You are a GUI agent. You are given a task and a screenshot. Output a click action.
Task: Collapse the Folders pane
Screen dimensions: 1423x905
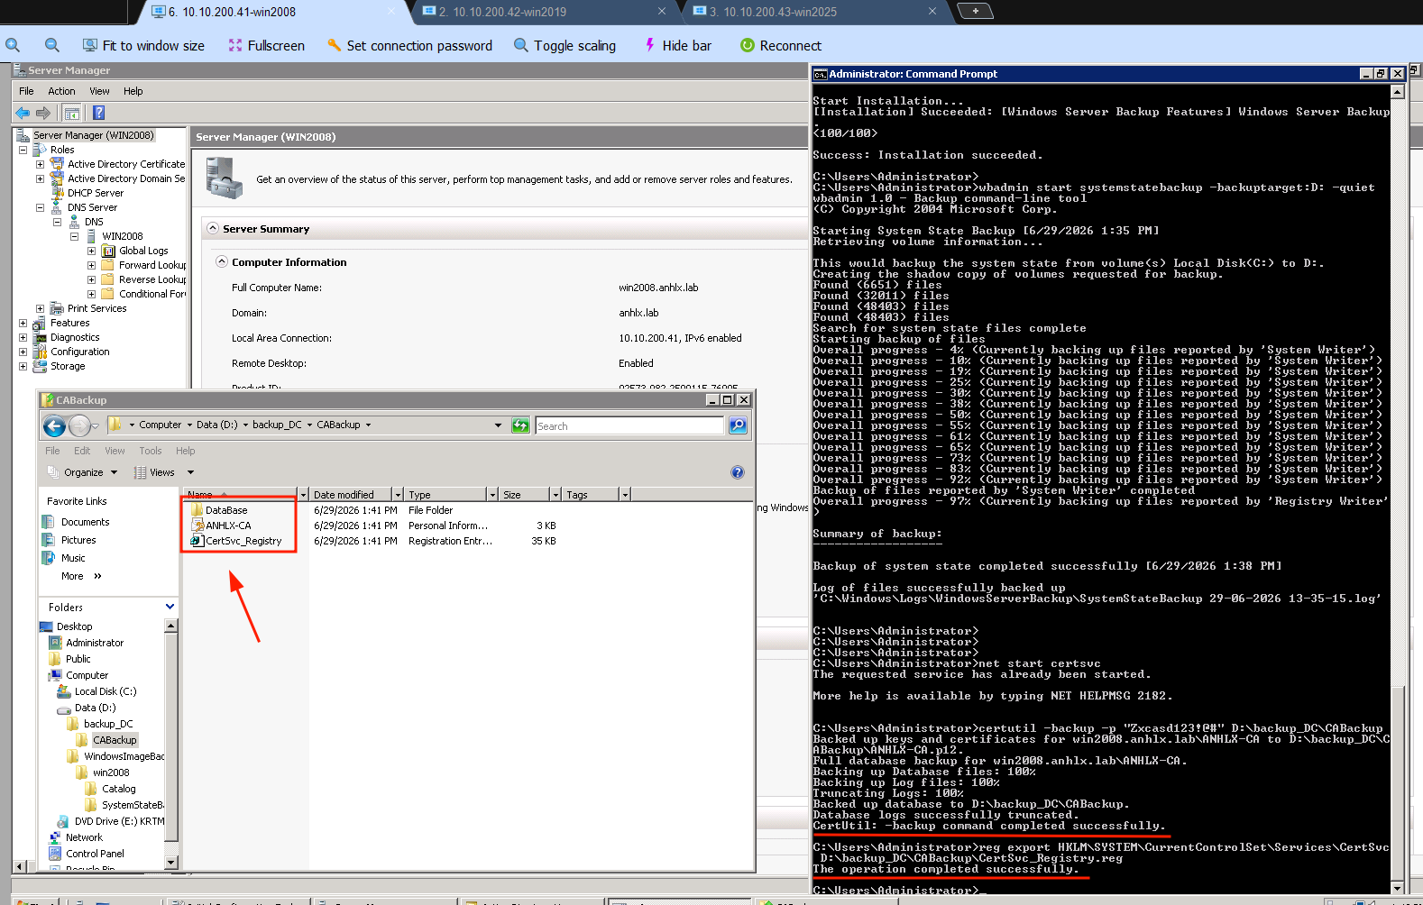click(170, 607)
